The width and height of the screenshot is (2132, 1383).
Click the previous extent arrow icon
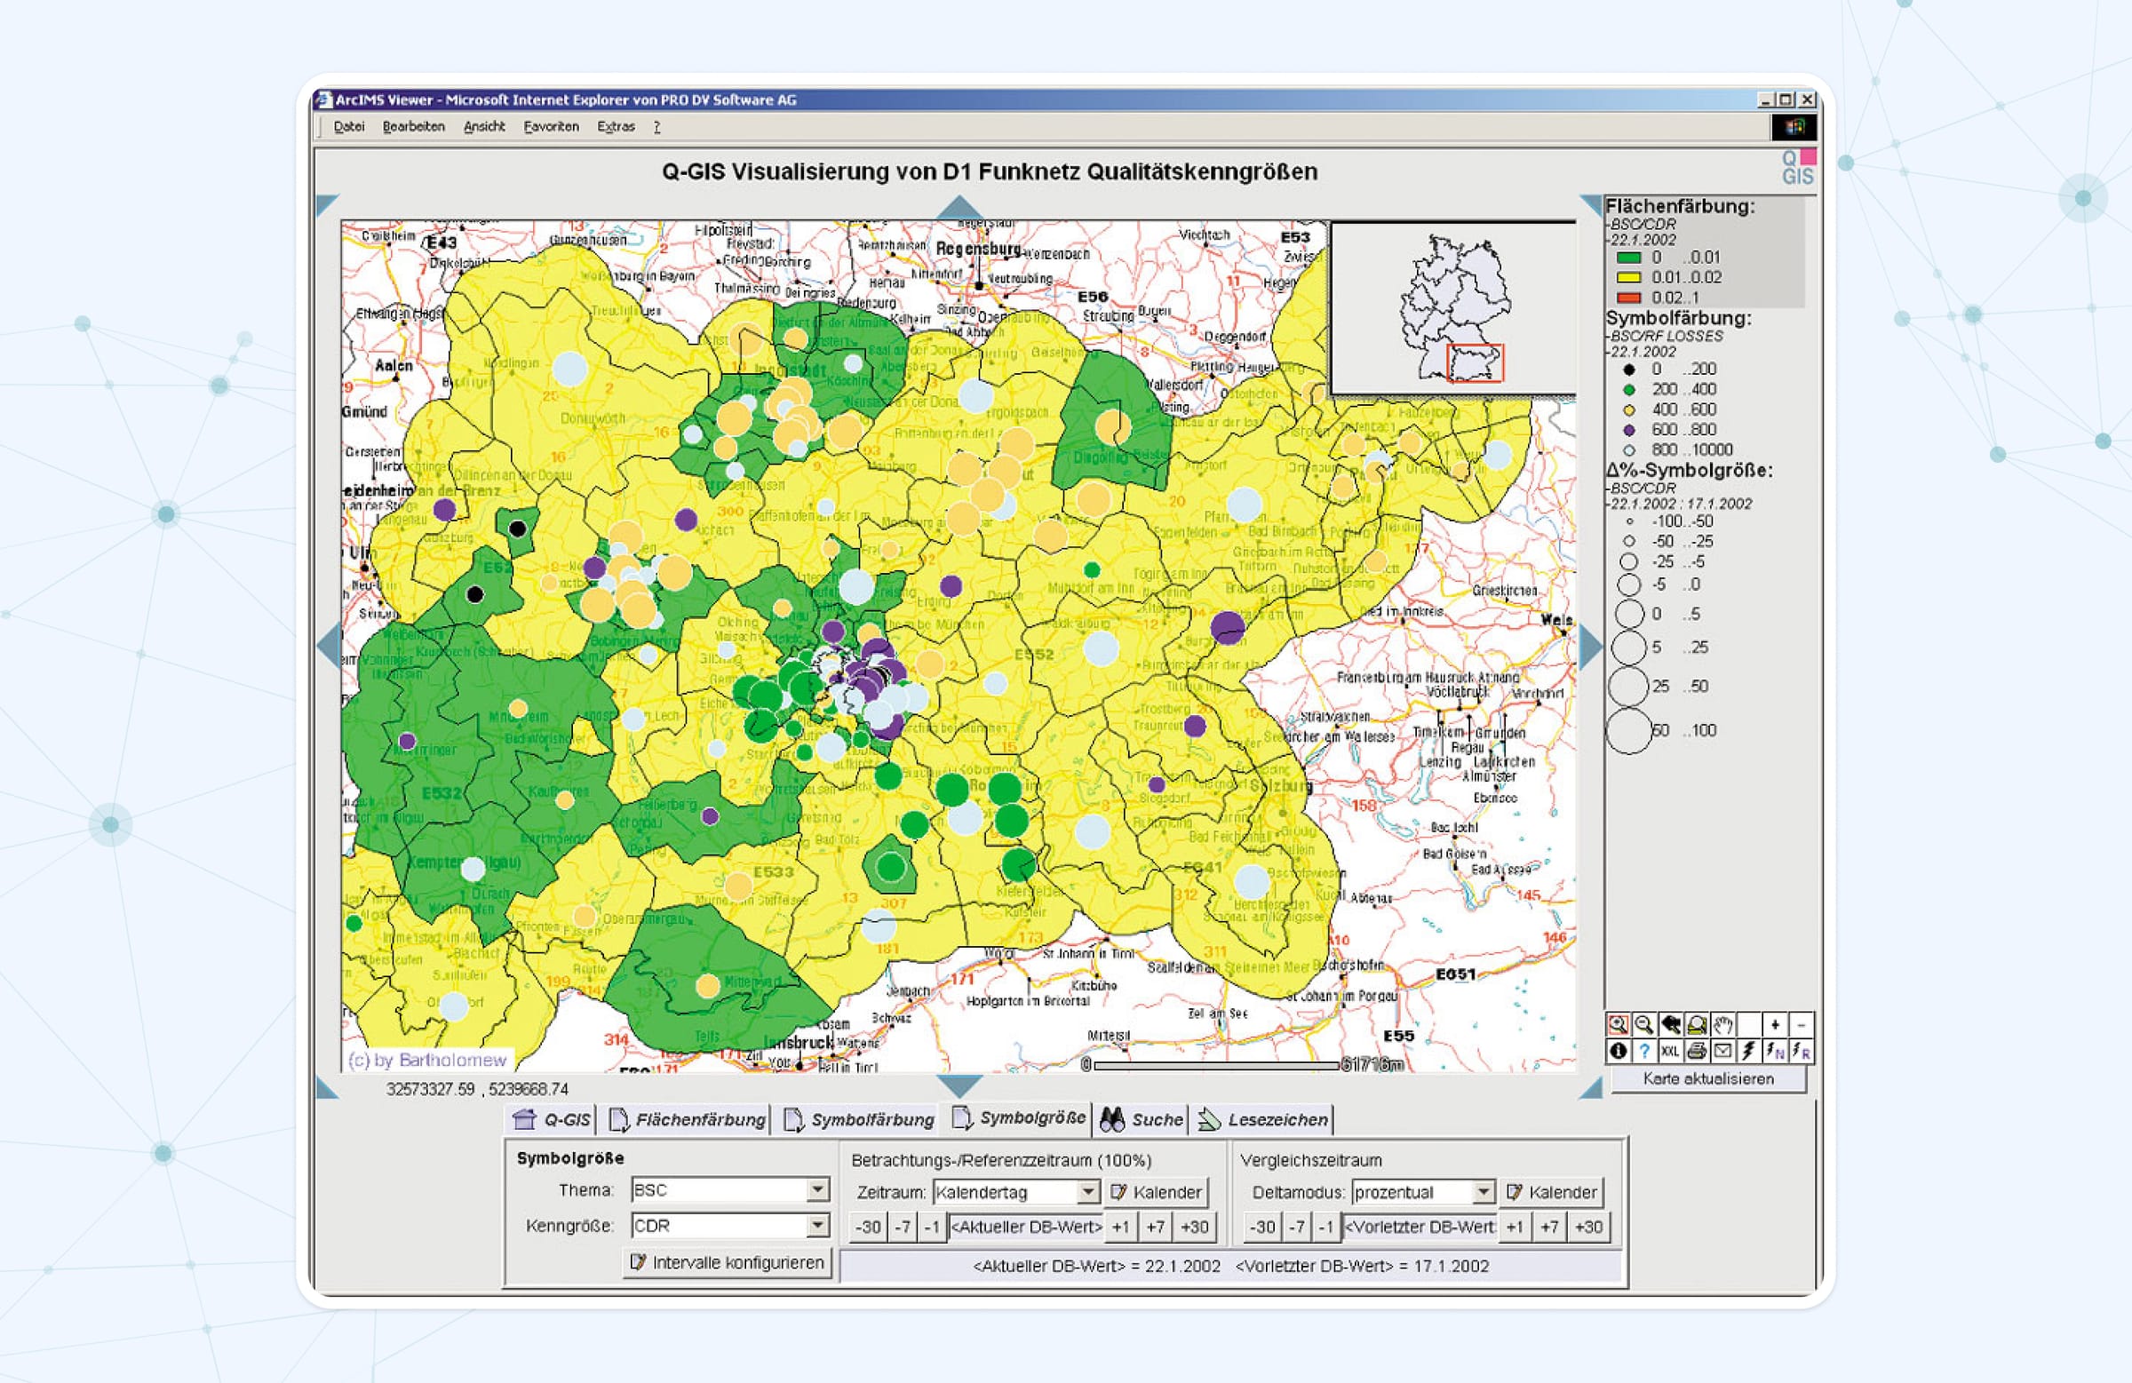tap(1670, 1027)
